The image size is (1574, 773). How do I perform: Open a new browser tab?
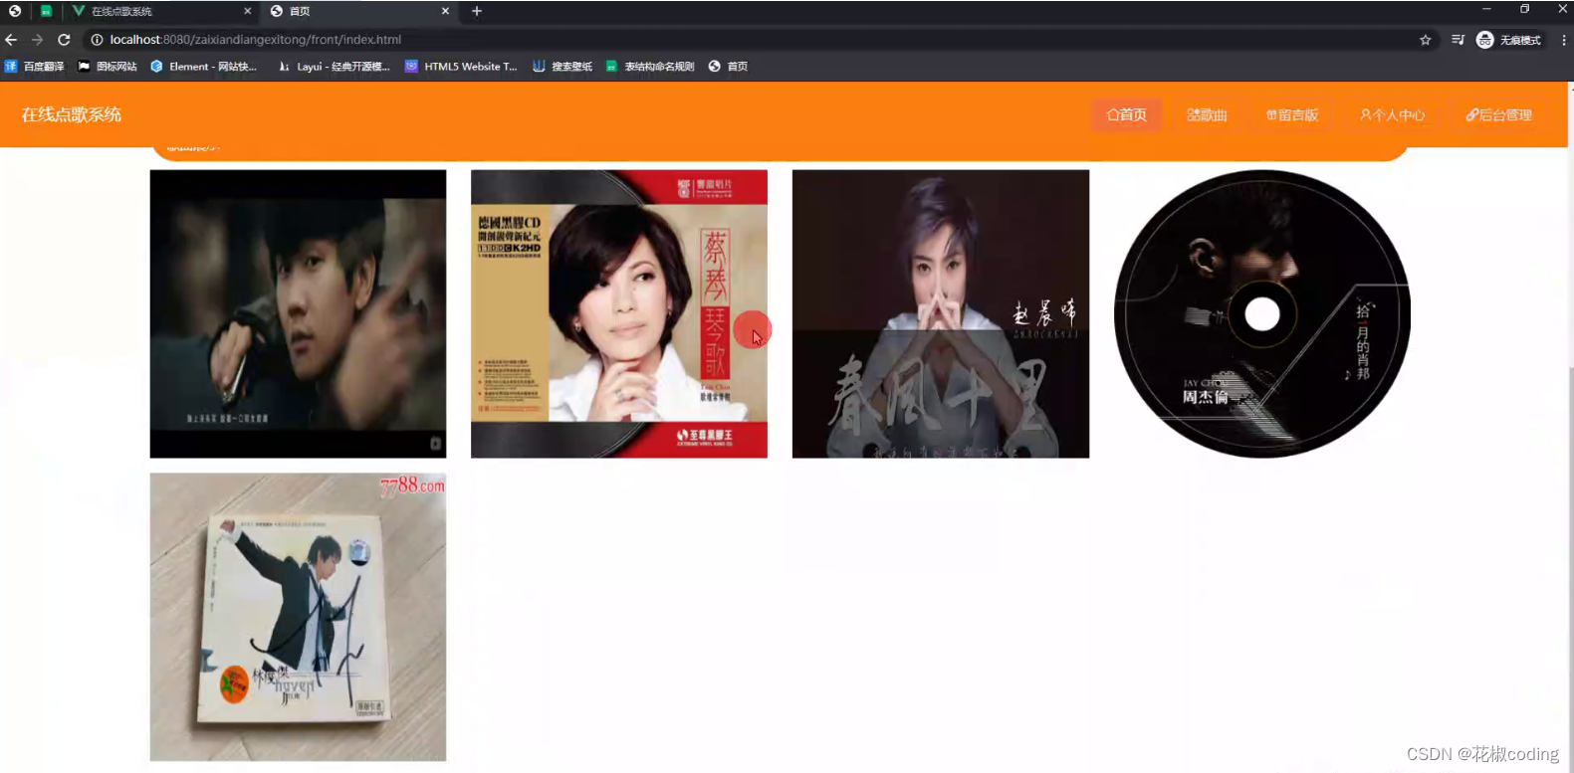[477, 11]
